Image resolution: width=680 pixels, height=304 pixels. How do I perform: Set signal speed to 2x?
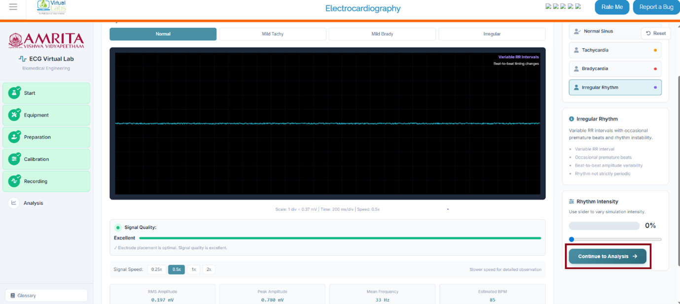tap(209, 270)
